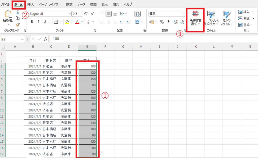Align text to bottom
Screen dimensions: 258x158
tap(115, 14)
